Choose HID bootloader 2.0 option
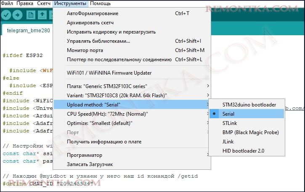The image size is (305, 192). click(x=243, y=150)
